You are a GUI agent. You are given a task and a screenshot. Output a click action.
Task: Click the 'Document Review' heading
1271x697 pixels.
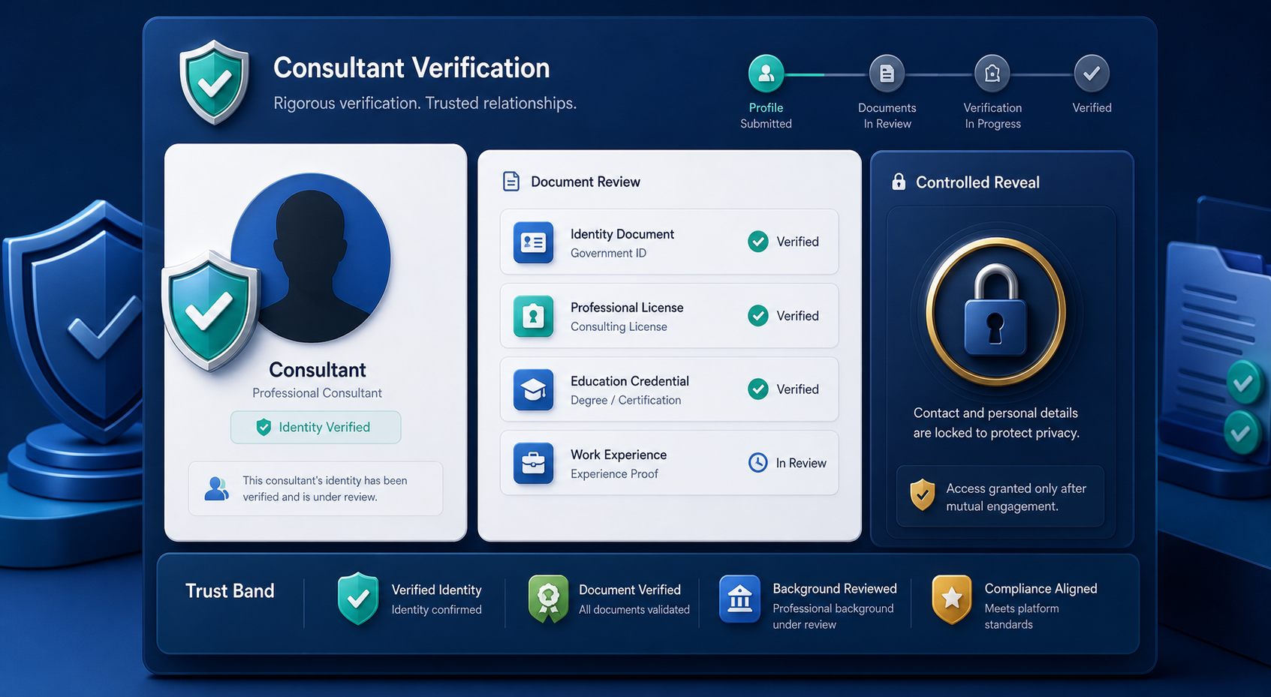(586, 182)
